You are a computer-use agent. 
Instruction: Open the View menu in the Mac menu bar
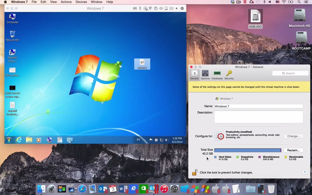(53, 2)
